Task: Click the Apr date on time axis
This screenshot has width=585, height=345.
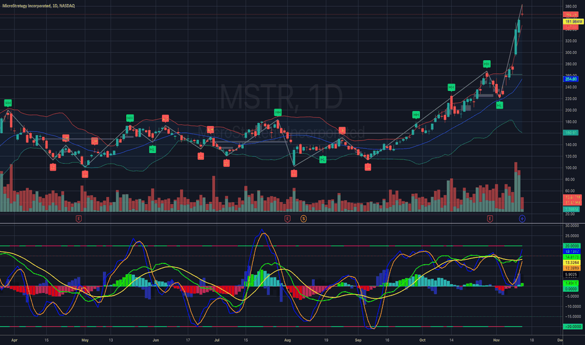Action: tap(14, 340)
